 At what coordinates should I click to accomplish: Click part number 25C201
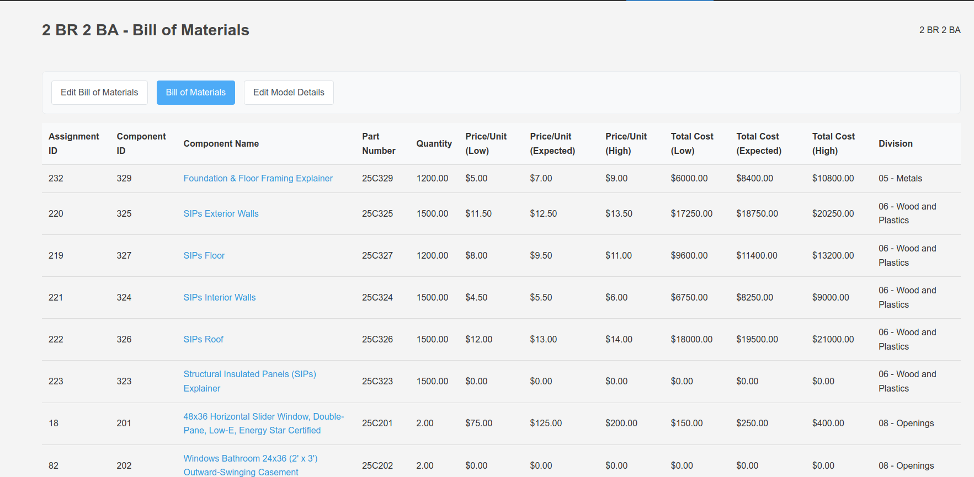coord(377,424)
